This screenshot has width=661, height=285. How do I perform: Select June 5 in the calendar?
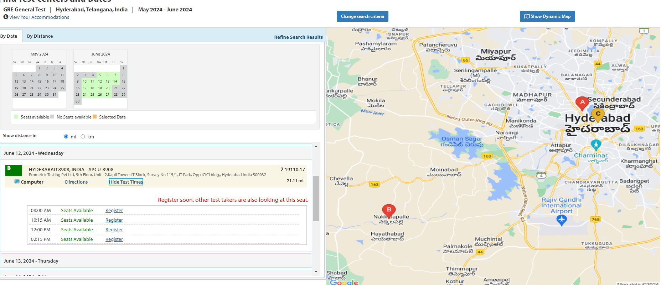[100, 75]
